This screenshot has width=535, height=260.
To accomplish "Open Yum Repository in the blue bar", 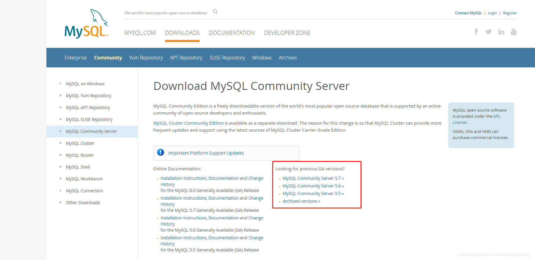I will [146, 58].
